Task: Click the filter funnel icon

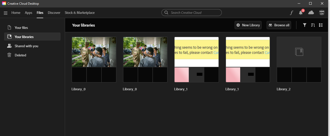Action: (x=305, y=25)
